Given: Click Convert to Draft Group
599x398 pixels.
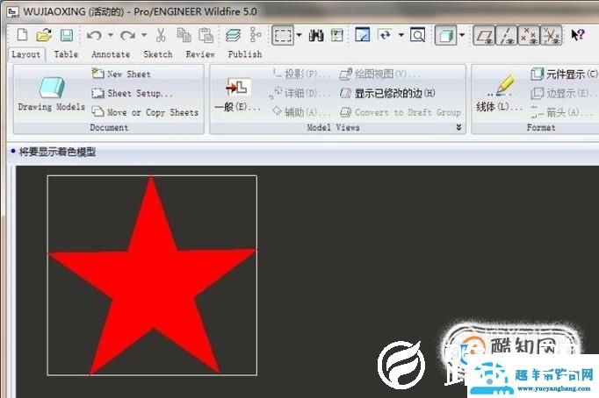Looking at the screenshot, I should click(x=400, y=112).
